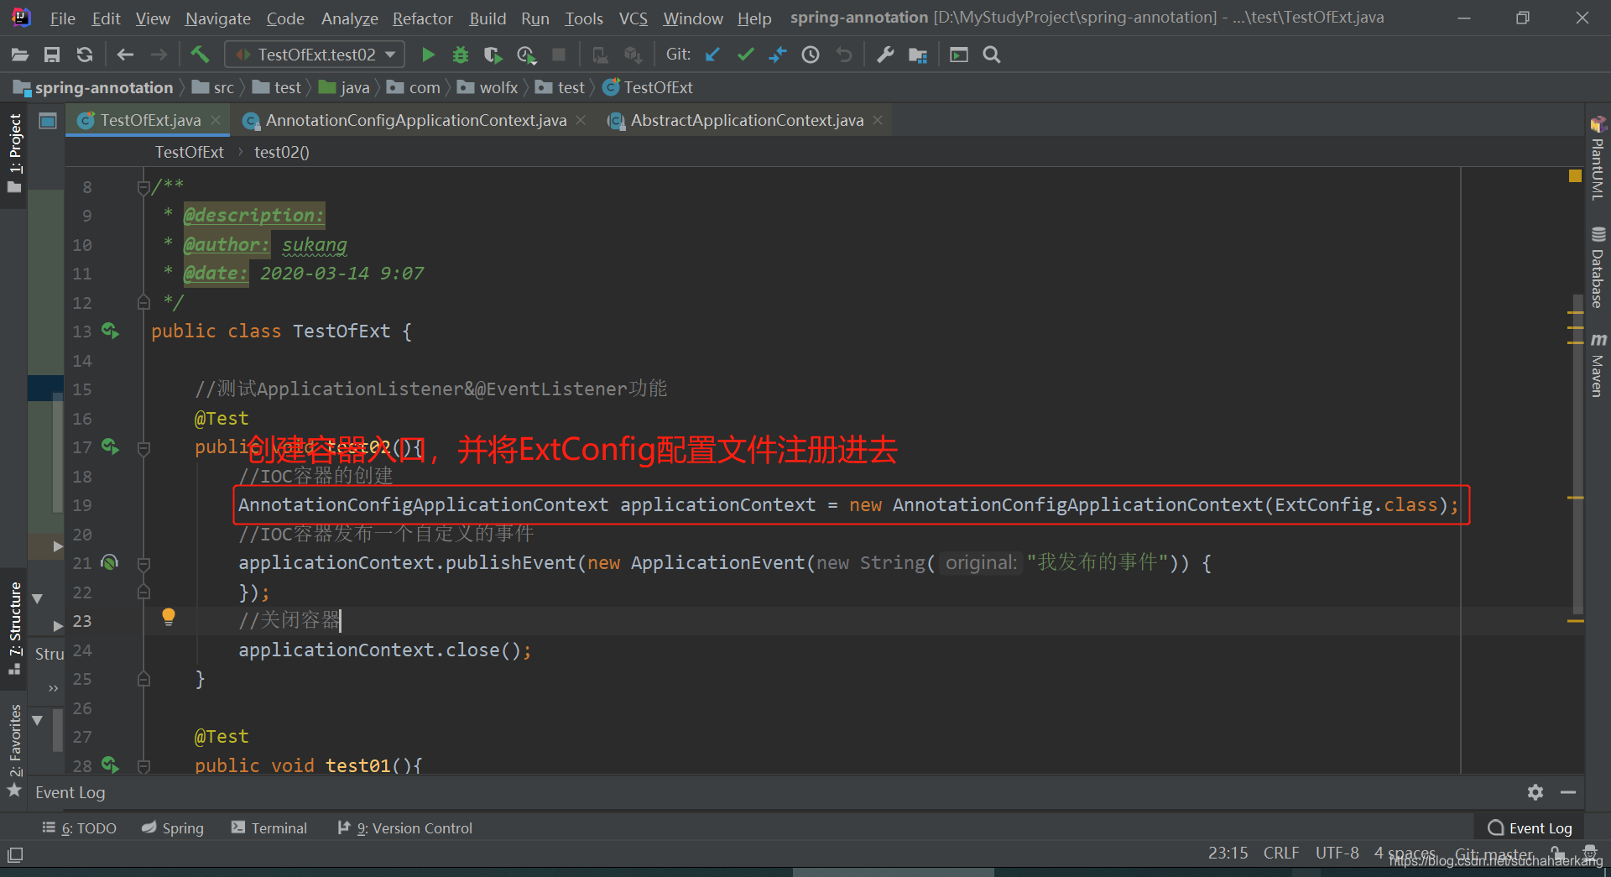
Task: Click Event Log button in status bar
Action: pos(1530,828)
